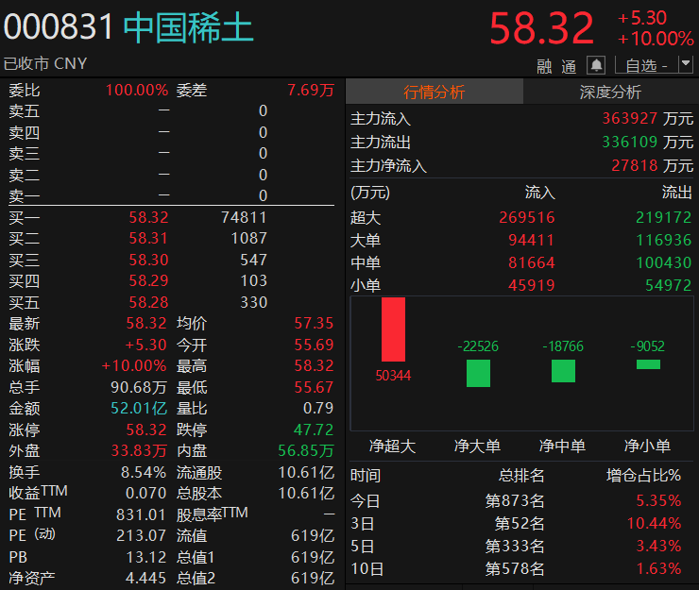This screenshot has height=590, width=699.
Task: Click 最低 value 55.67
Action: [x=314, y=387]
